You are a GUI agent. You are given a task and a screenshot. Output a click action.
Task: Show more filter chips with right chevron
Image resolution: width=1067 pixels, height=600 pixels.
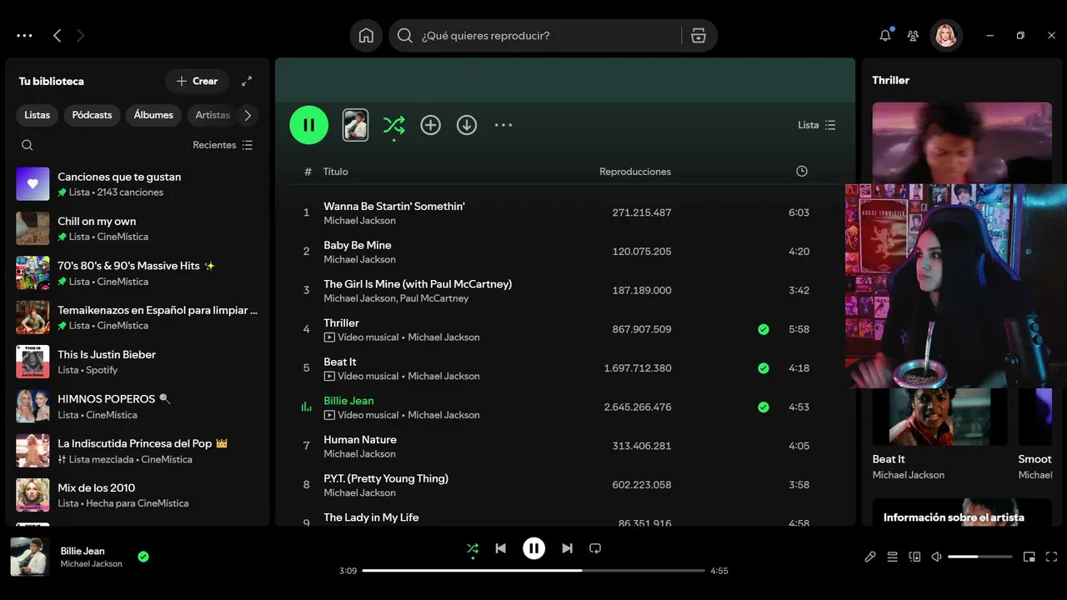pyautogui.click(x=248, y=115)
